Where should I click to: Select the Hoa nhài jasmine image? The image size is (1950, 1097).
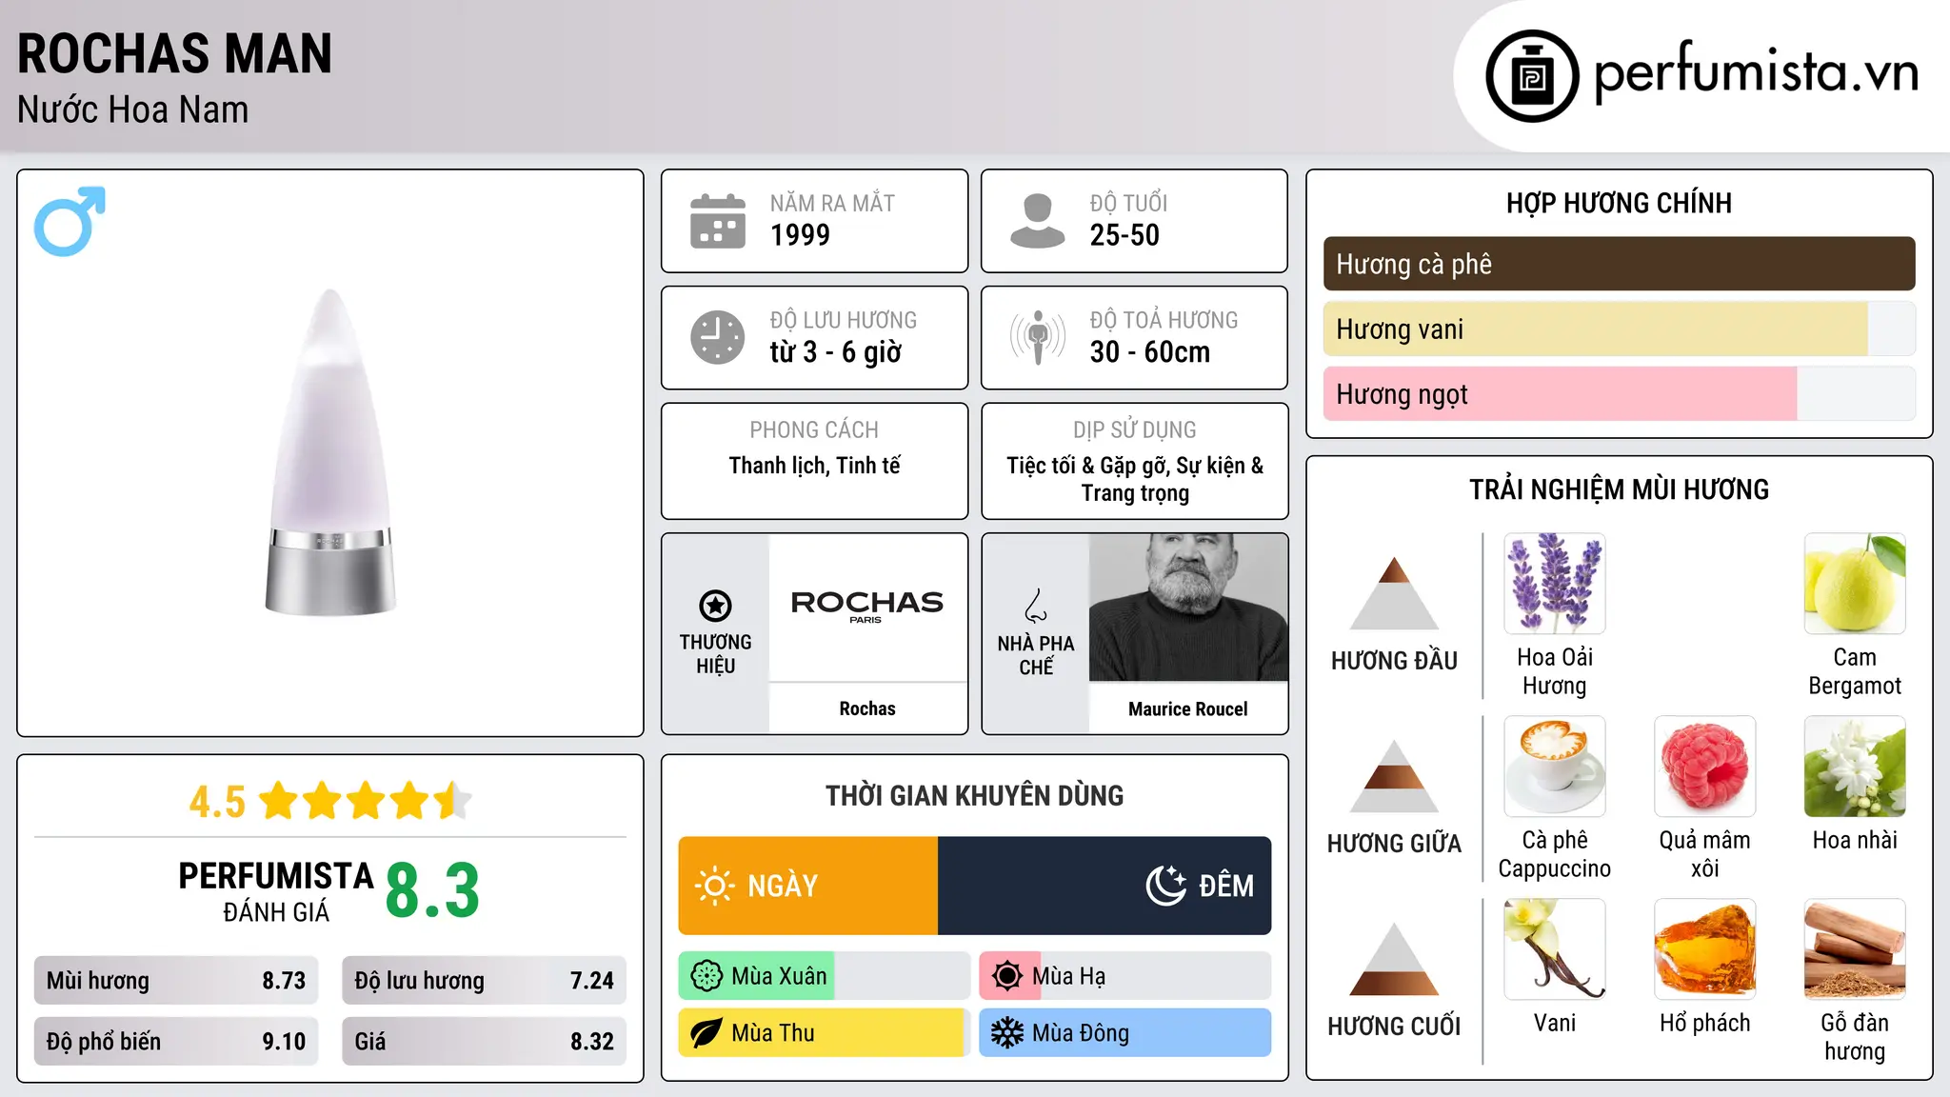[x=1855, y=767]
